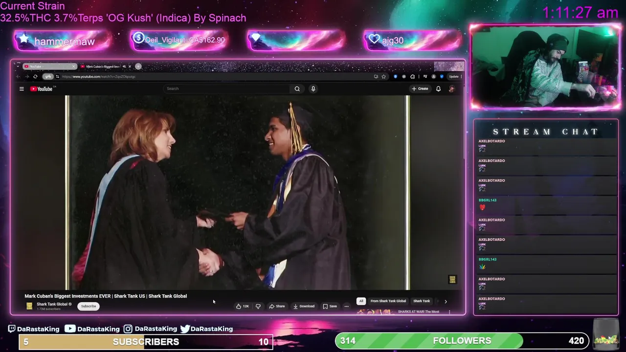The image size is (626, 352).
Task: Download the video
Action: pyautogui.click(x=304, y=306)
